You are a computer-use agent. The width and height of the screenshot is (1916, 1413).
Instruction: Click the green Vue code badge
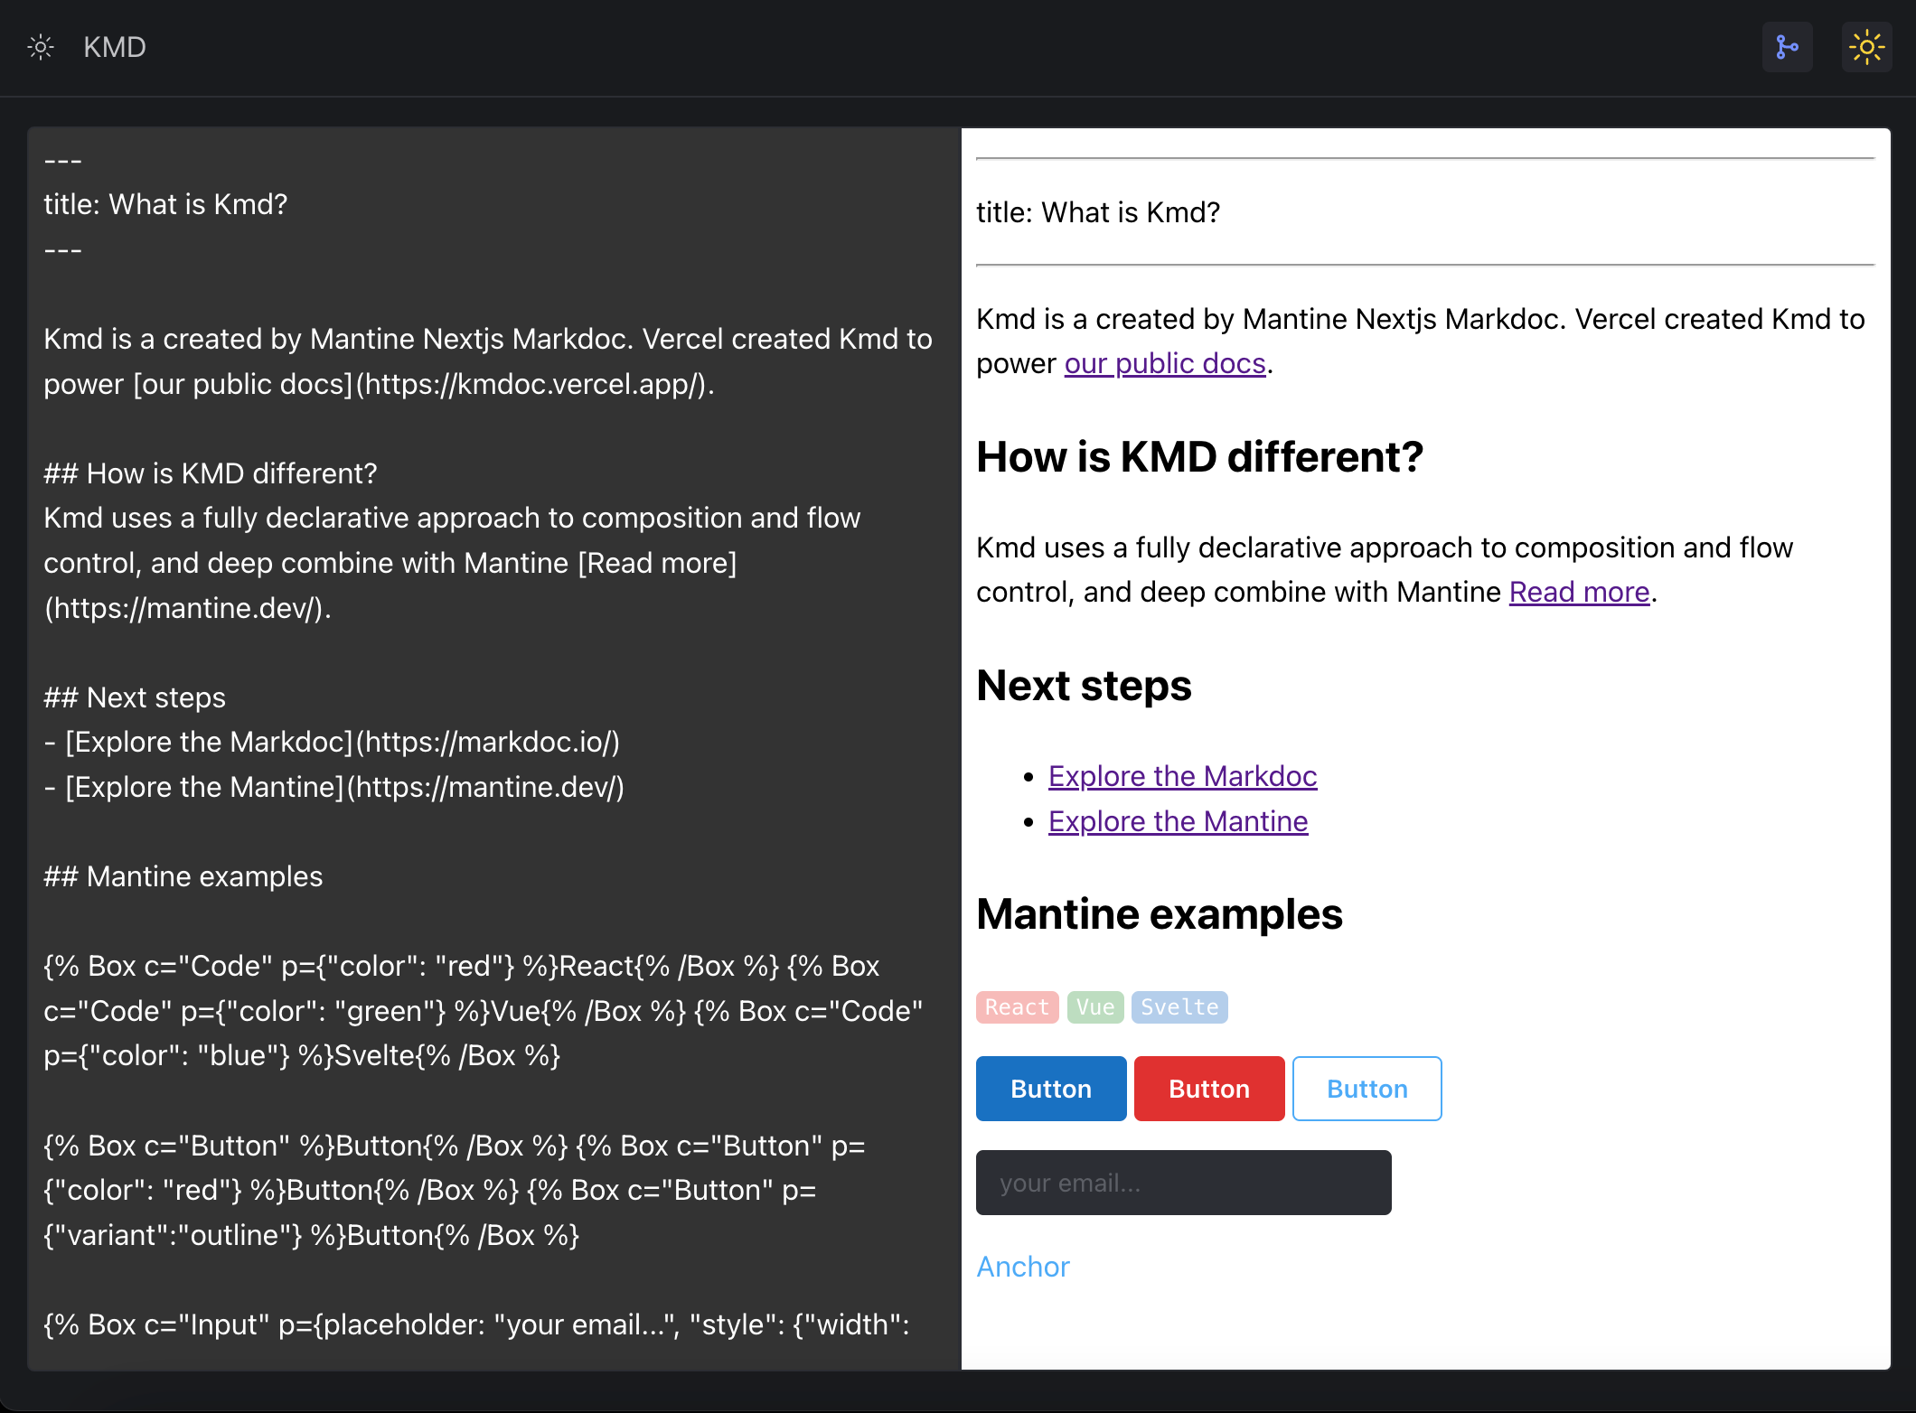coord(1094,1006)
